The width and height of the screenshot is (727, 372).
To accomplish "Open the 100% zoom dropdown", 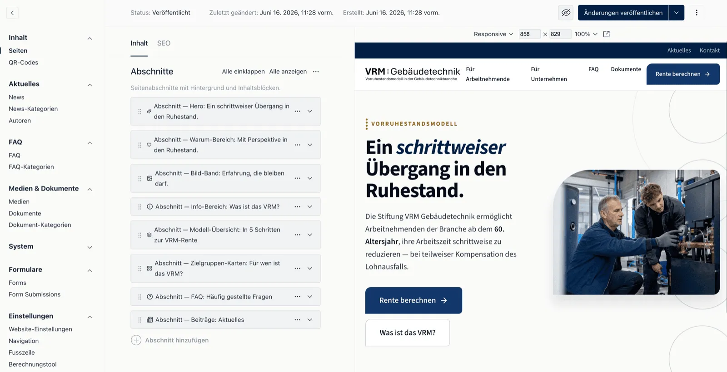I will [x=586, y=34].
